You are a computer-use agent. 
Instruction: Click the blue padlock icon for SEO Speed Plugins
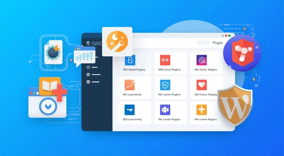[x=130, y=60]
